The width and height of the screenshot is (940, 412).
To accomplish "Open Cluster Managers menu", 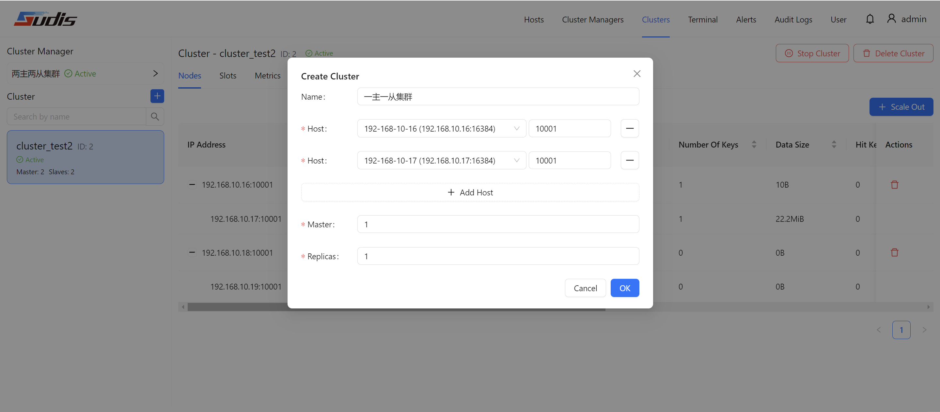I will pyautogui.click(x=593, y=19).
